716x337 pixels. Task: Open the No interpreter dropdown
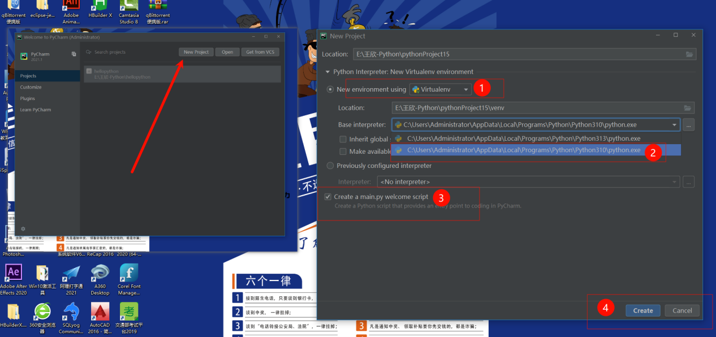528,182
